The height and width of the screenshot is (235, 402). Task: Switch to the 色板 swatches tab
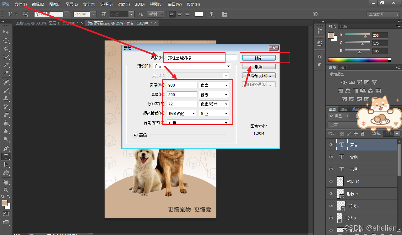point(344,26)
